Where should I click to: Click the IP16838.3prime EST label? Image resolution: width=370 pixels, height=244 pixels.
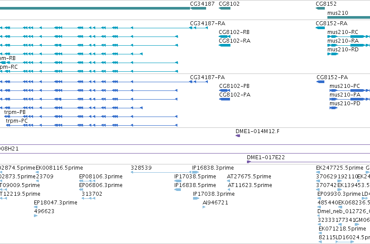pos(213,168)
